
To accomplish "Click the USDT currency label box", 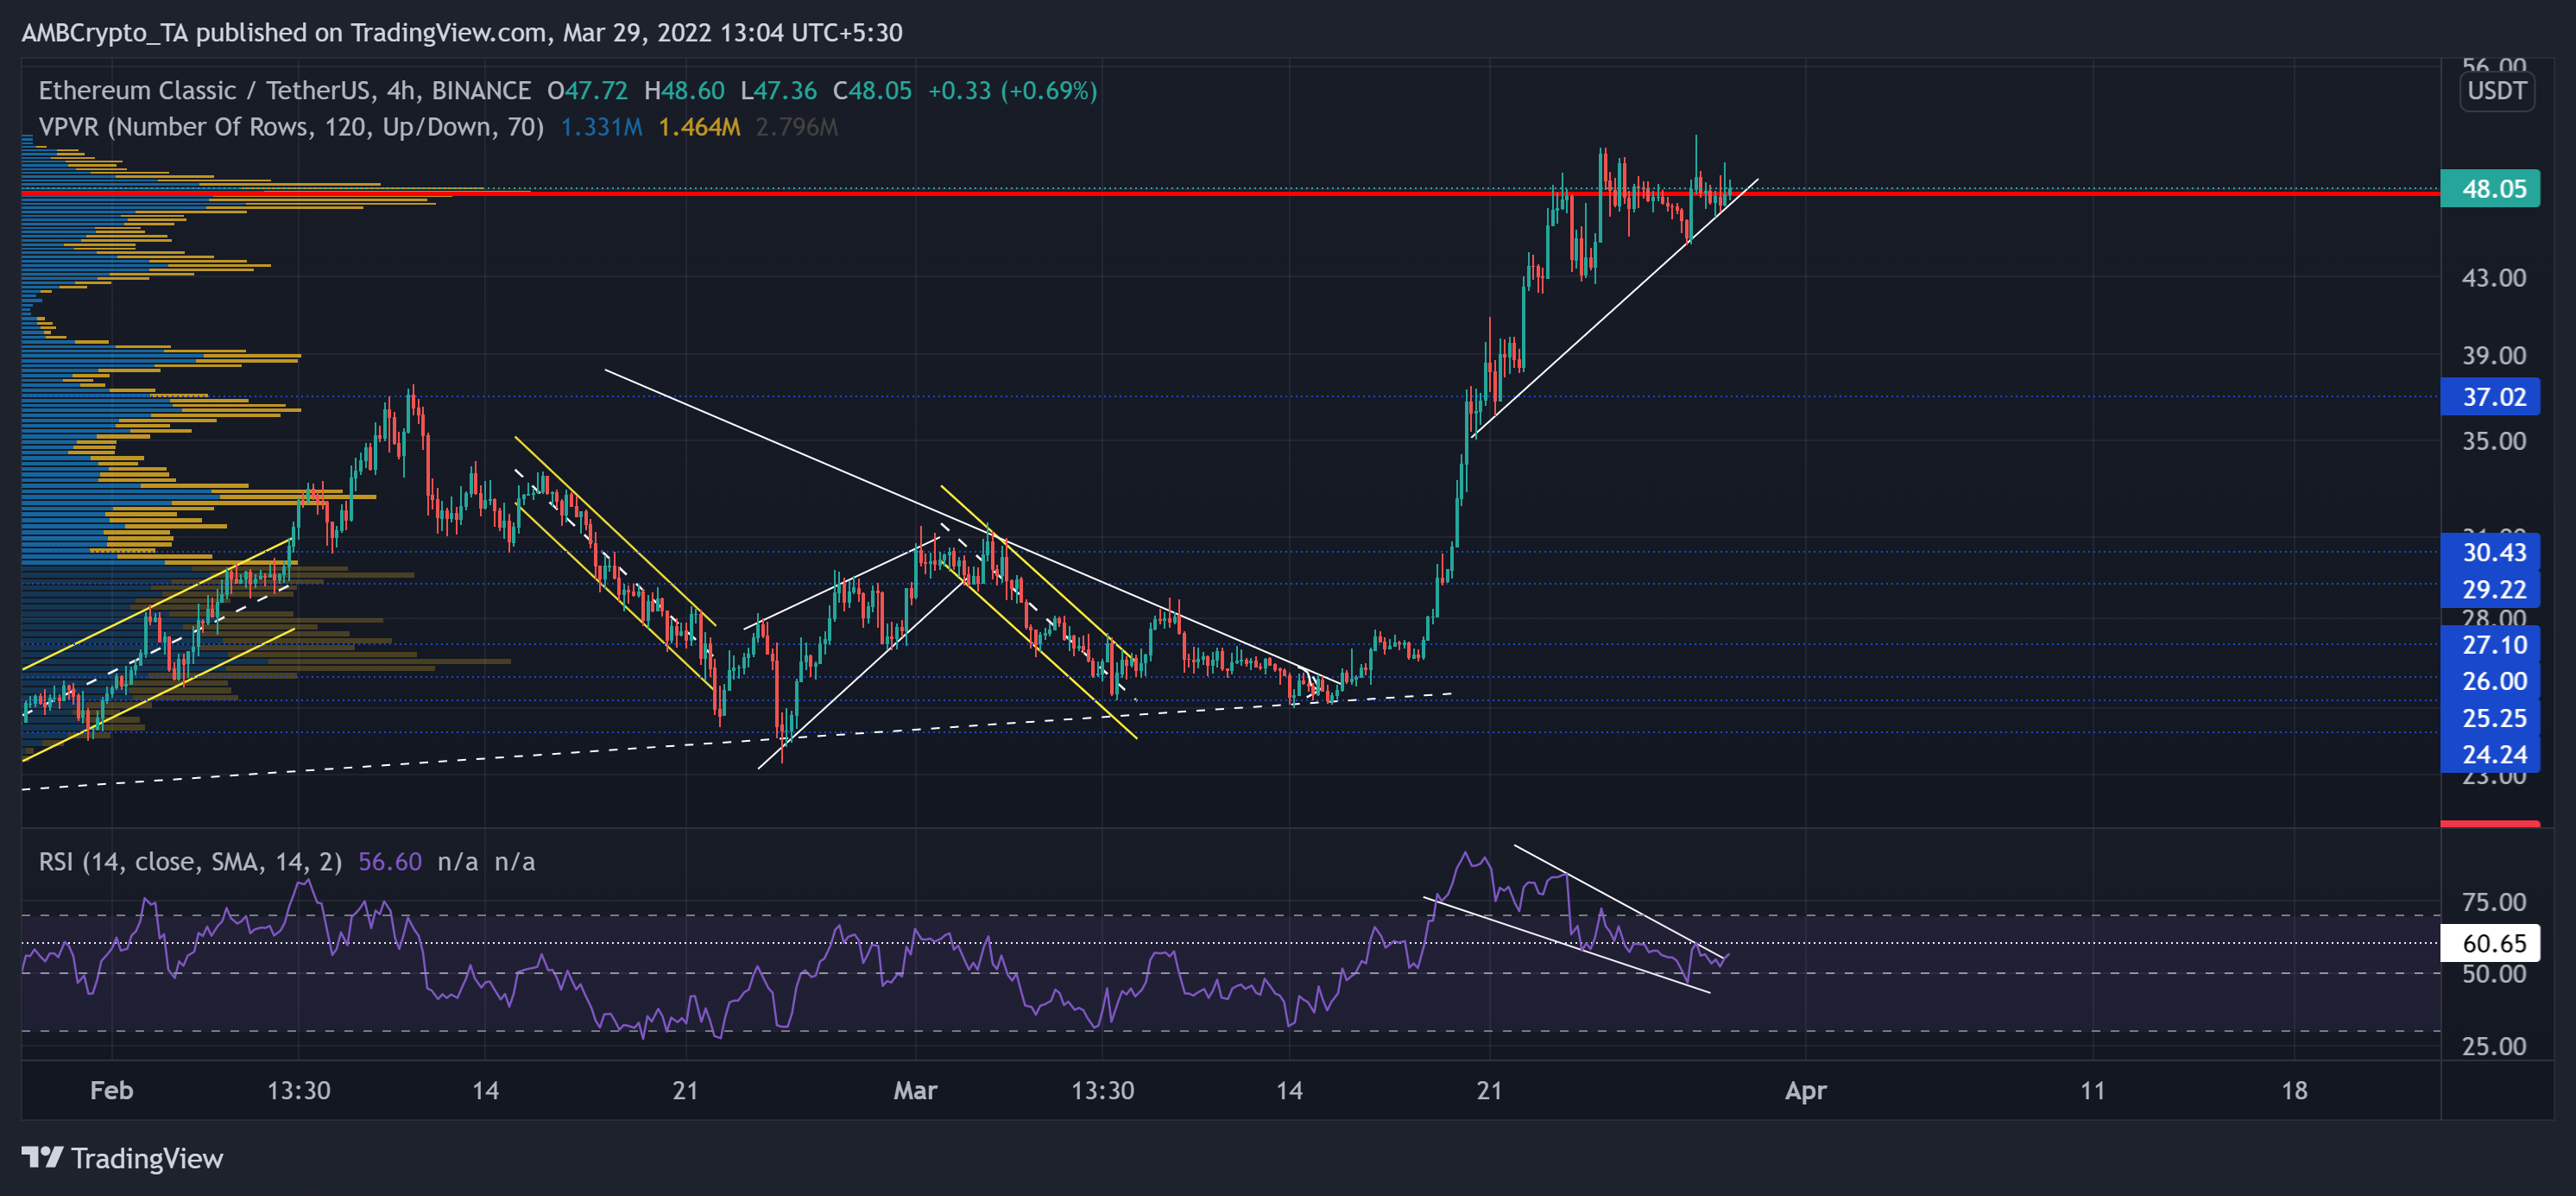I will point(2496,91).
